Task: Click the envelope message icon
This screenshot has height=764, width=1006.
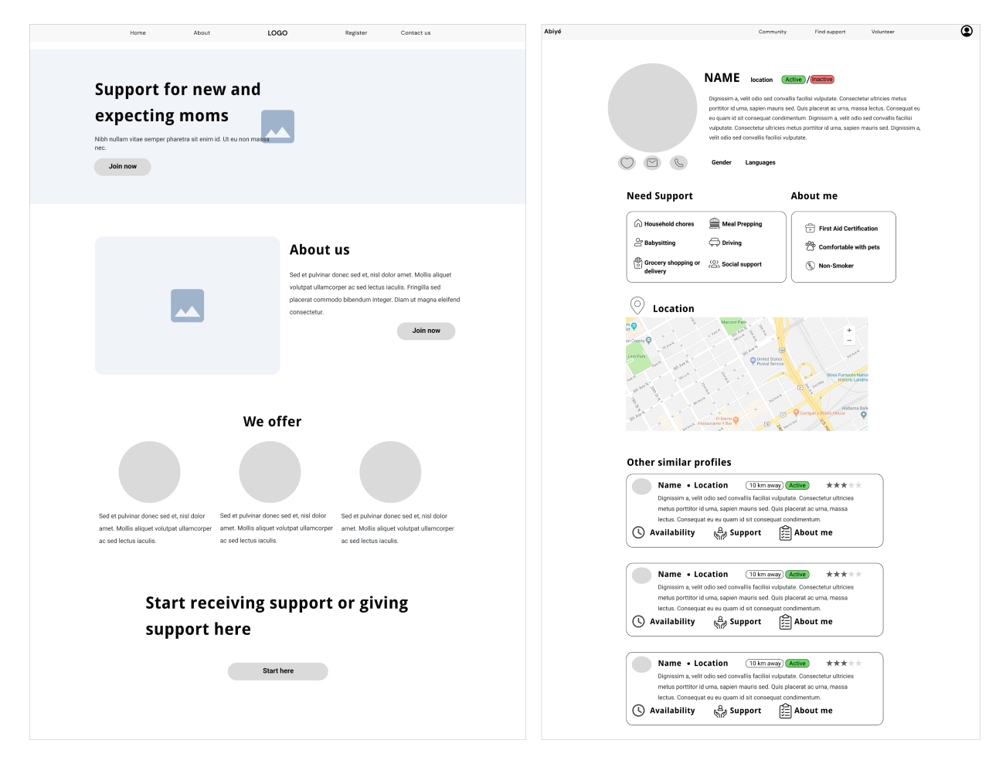Action: tap(653, 163)
